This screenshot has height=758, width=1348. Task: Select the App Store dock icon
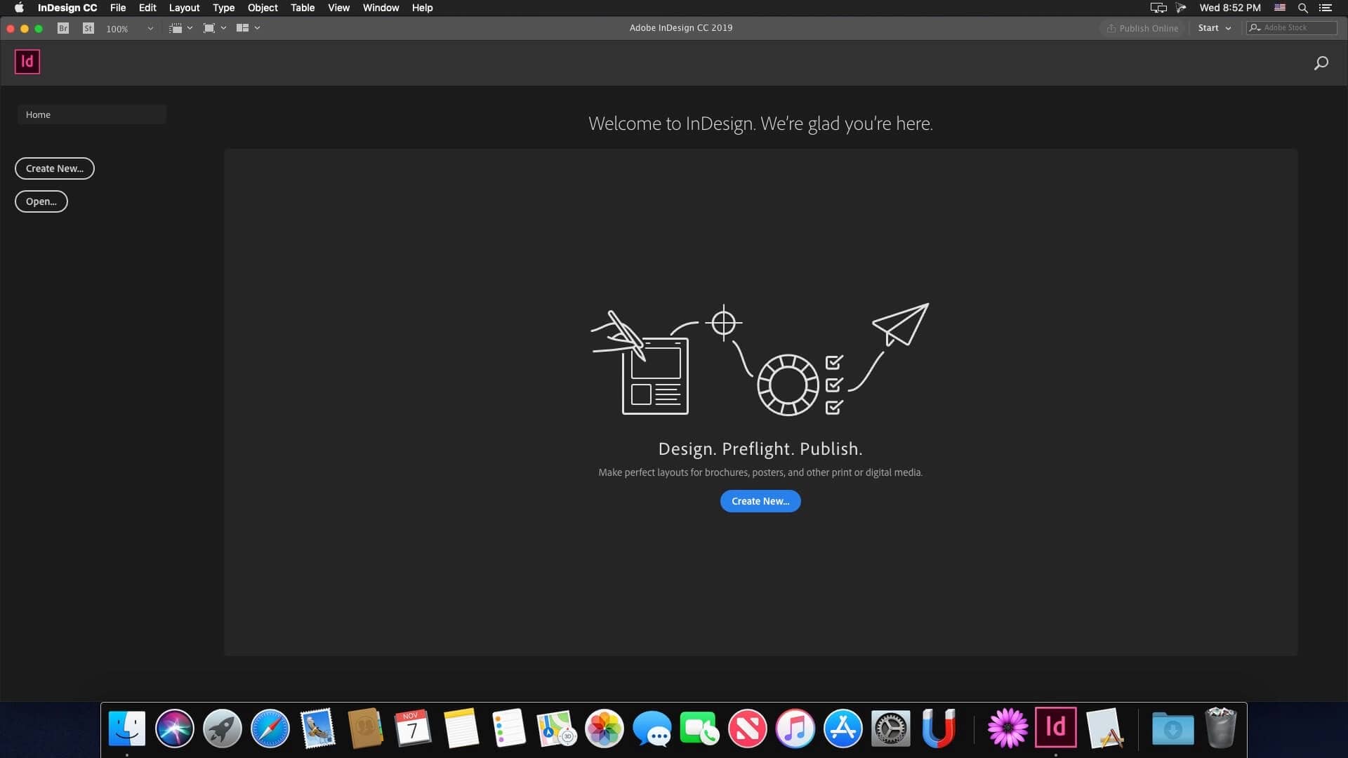(842, 729)
